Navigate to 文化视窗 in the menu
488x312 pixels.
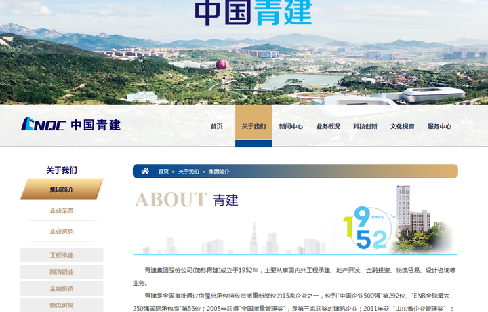pyautogui.click(x=402, y=126)
